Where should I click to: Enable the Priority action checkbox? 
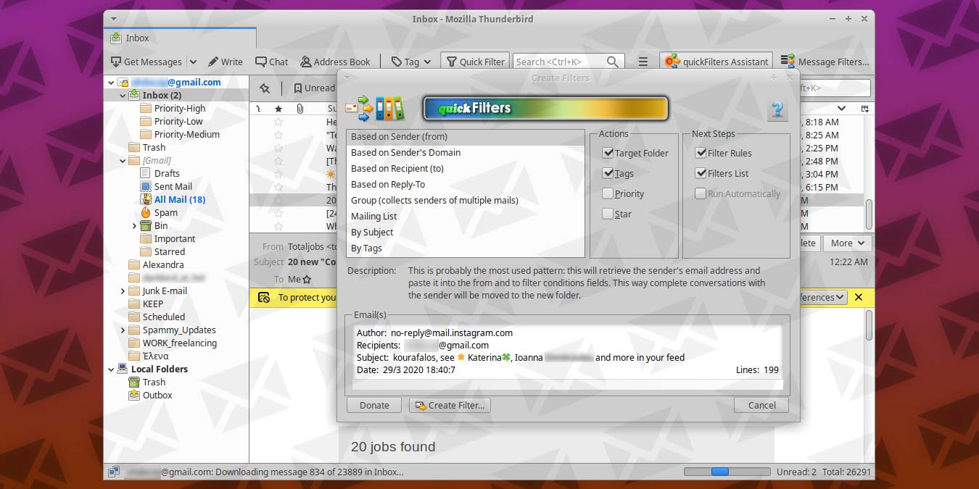coord(608,193)
